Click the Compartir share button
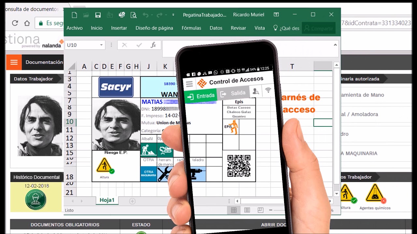This screenshot has height=234, width=417. 319,28
